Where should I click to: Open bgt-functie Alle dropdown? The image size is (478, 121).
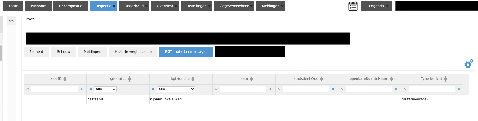coord(176,89)
